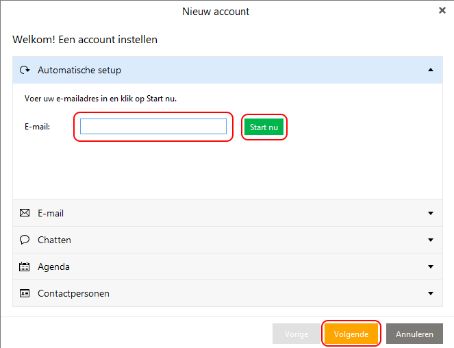Expand the Chatten section arrow
The image size is (454, 348).
(x=430, y=240)
